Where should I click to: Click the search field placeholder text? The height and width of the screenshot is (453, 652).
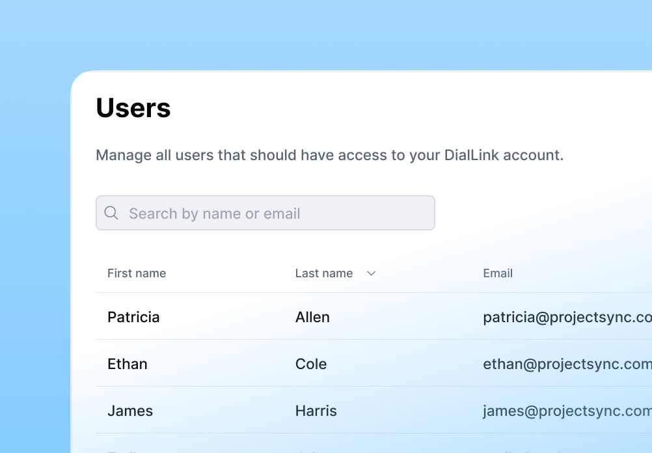215,213
